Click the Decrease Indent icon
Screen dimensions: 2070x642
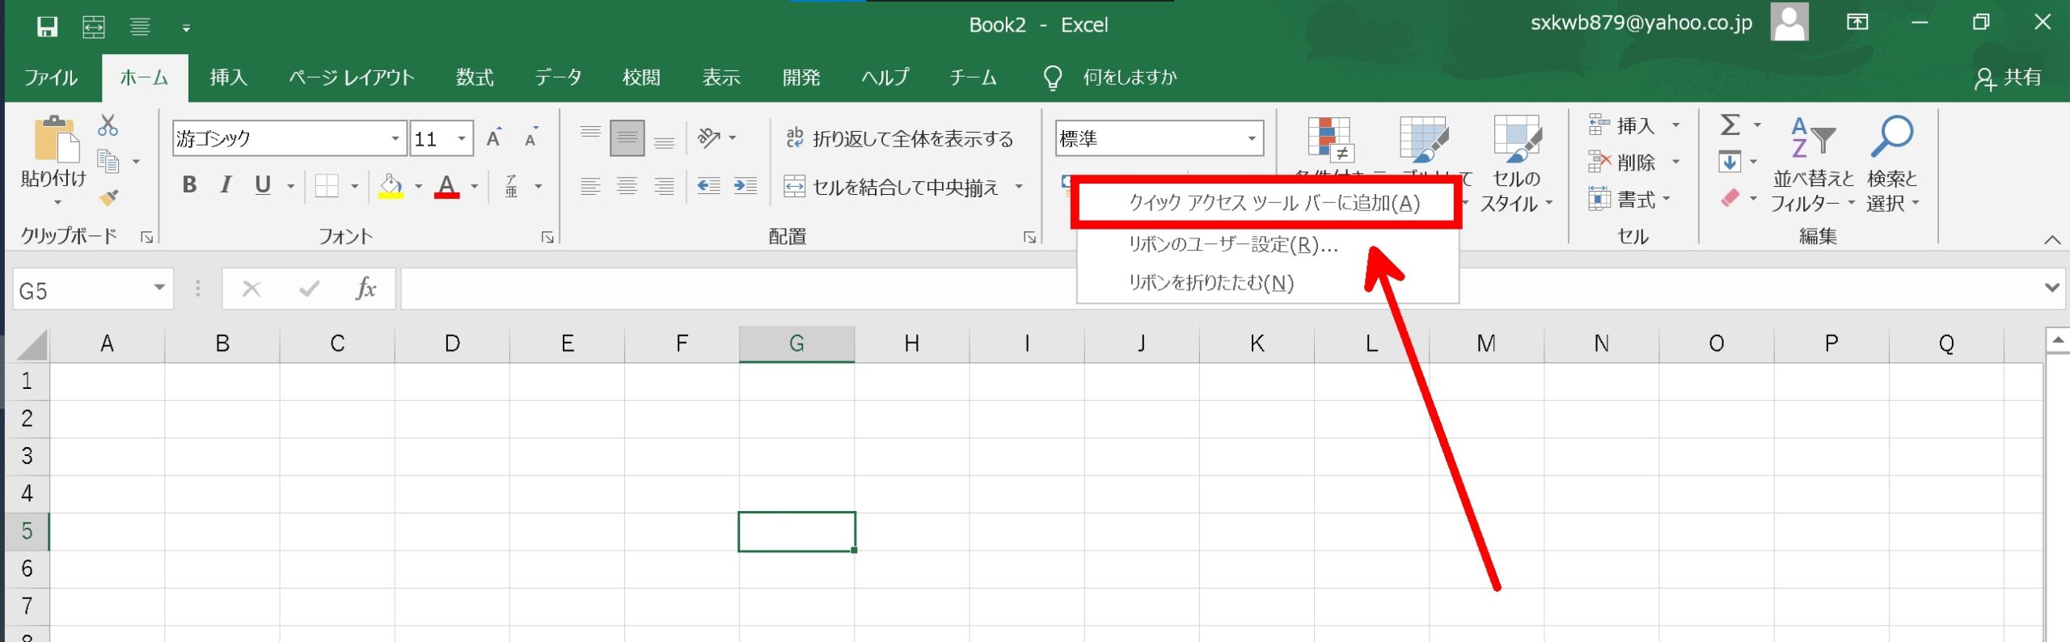(x=709, y=186)
